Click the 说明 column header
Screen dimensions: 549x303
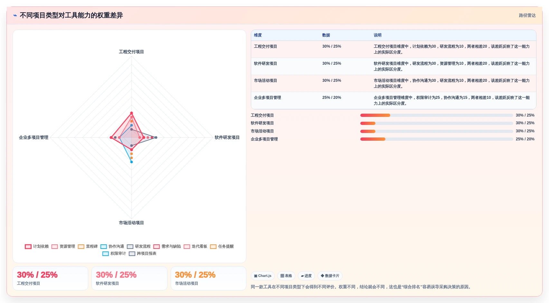(x=378, y=35)
